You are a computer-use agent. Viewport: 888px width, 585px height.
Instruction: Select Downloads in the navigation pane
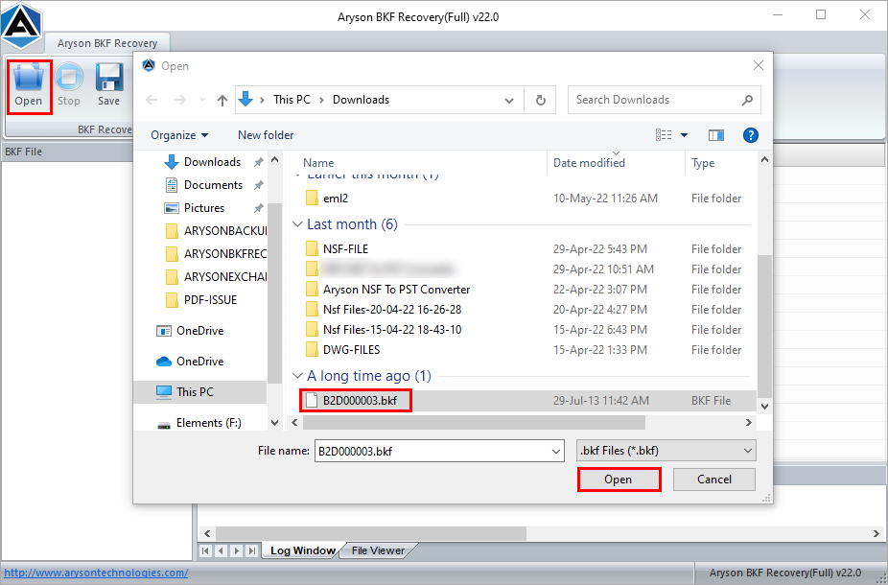(212, 162)
